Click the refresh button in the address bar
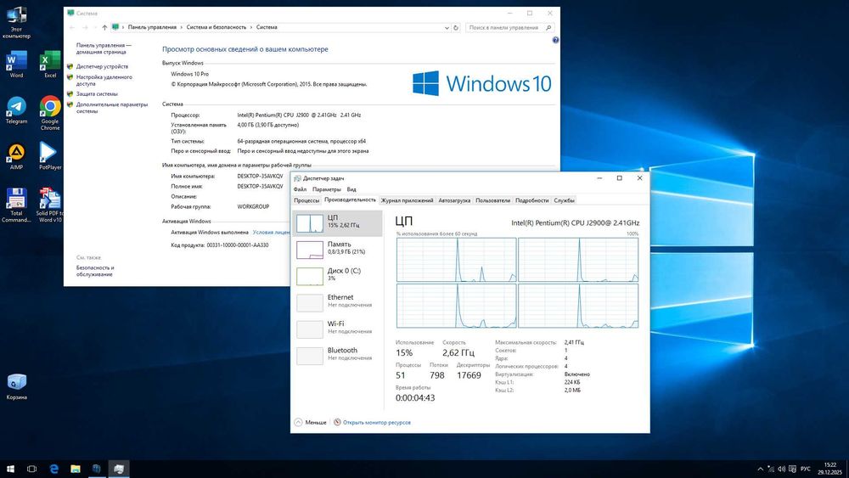The height and width of the screenshot is (478, 849). pyautogui.click(x=456, y=28)
